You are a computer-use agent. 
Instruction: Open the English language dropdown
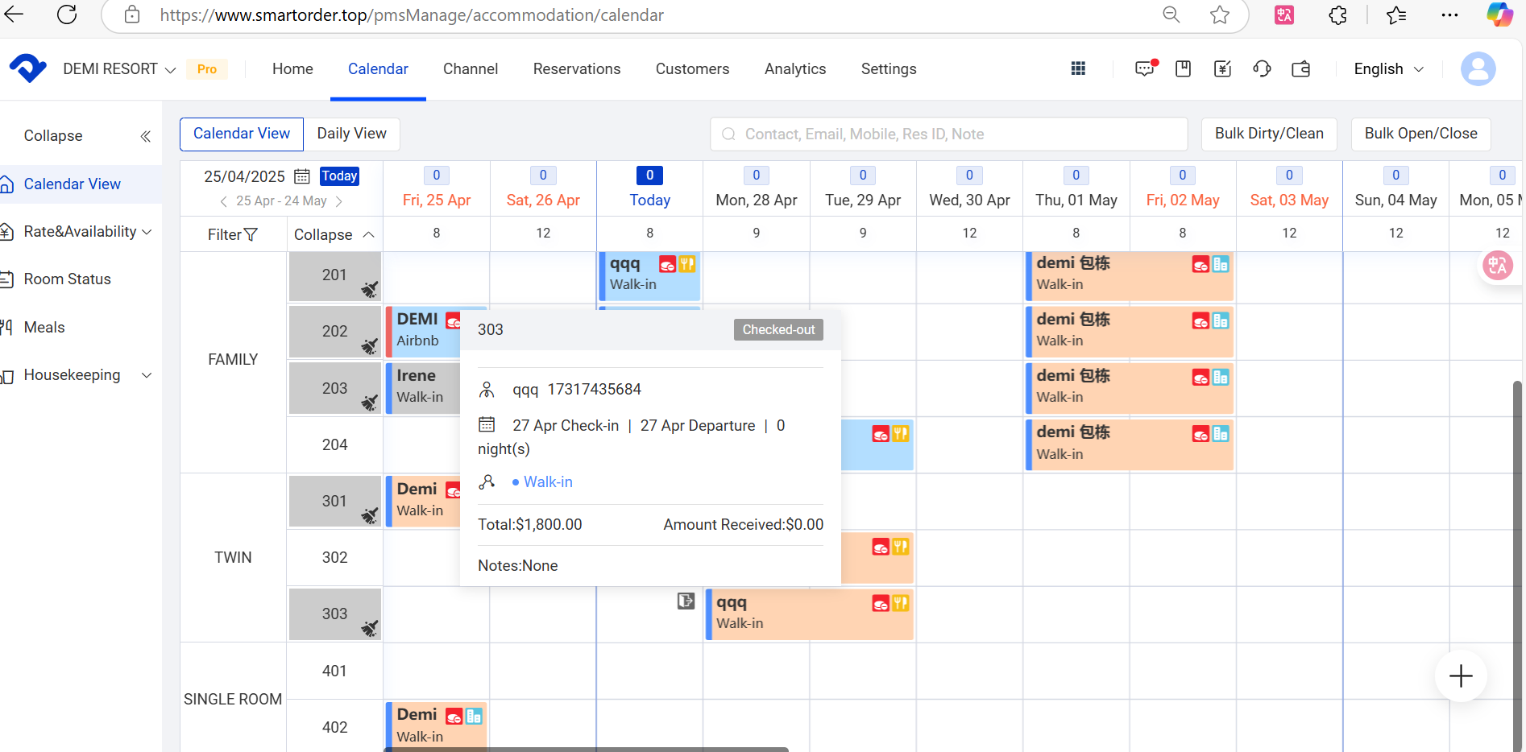point(1388,69)
